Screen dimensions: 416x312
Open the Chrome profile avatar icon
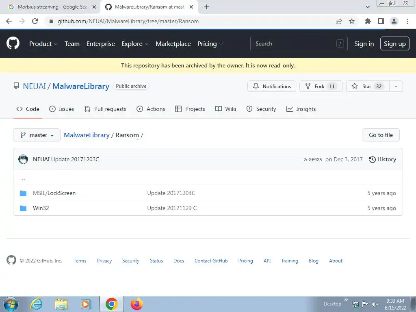tap(394, 21)
